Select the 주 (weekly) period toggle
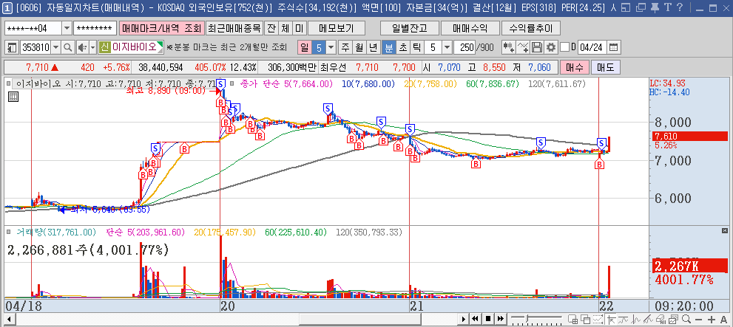733x327 pixels. 345,47
